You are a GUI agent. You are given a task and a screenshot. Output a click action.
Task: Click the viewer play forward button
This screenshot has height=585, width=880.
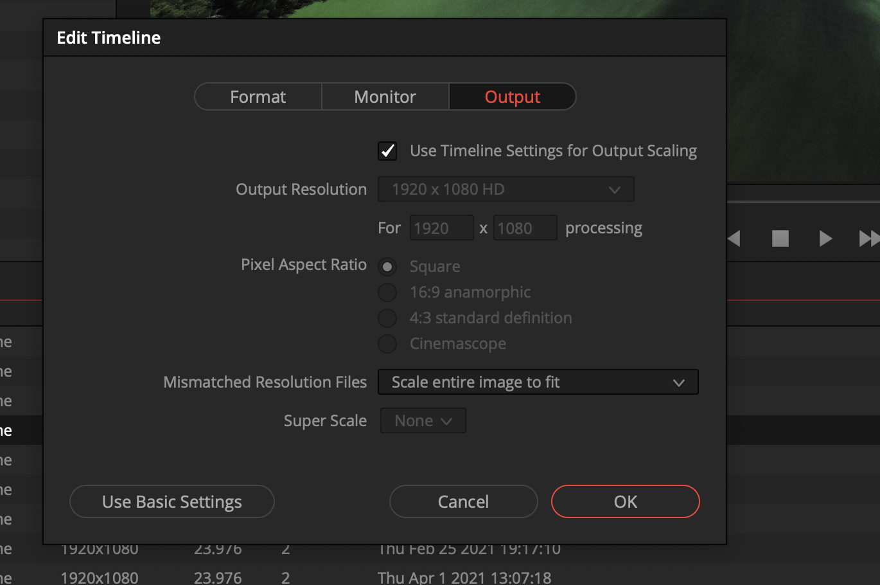[x=826, y=239]
